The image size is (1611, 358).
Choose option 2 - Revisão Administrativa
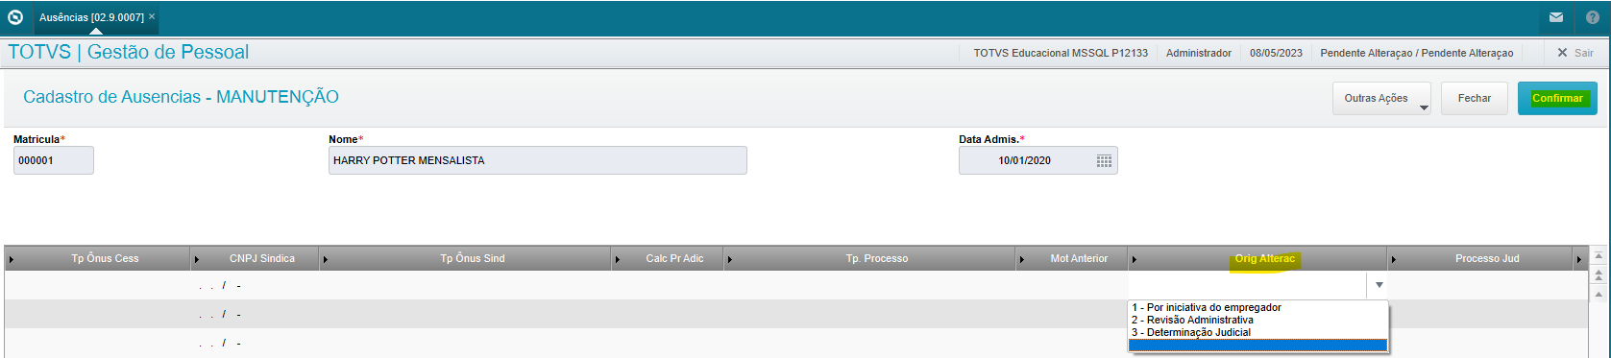(x=1257, y=320)
